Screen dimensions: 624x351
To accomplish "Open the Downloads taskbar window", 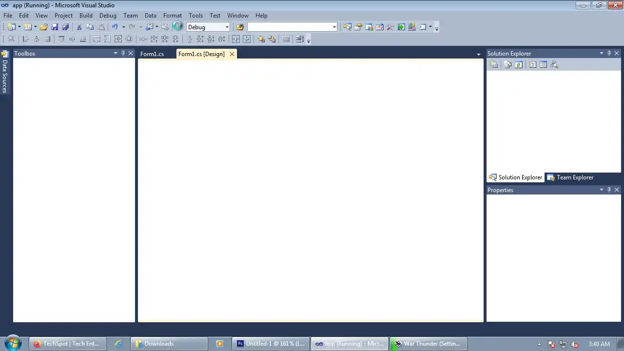I will (168, 344).
